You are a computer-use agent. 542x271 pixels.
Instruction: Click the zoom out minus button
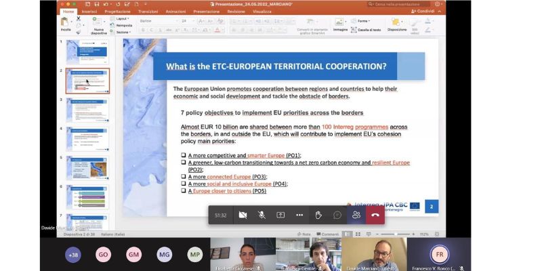(378, 234)
